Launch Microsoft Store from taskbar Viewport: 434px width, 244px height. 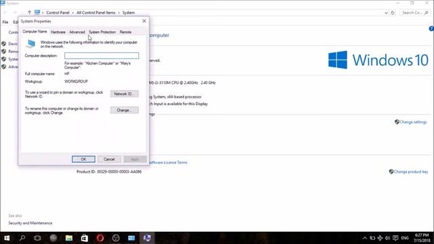[84, 238]
